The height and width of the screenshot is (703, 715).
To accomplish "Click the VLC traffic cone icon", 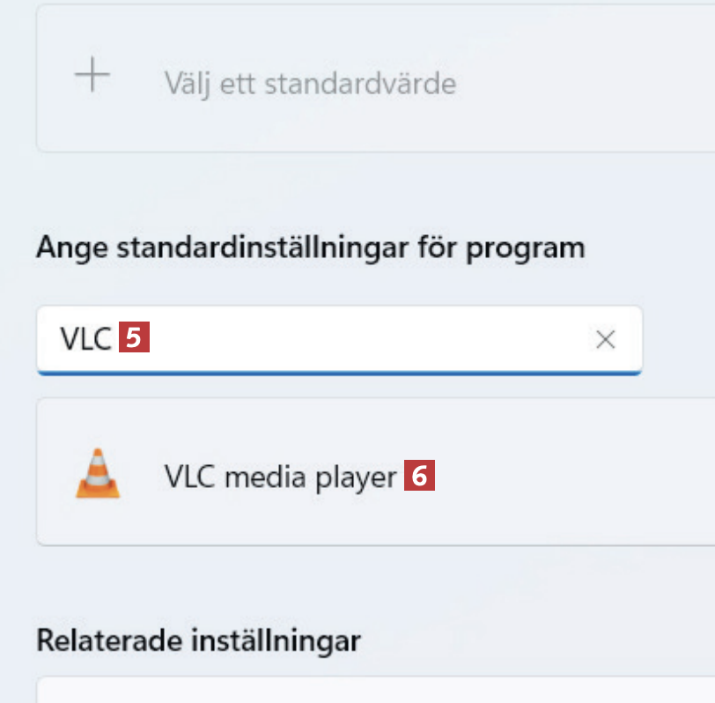I will point(98,475).
